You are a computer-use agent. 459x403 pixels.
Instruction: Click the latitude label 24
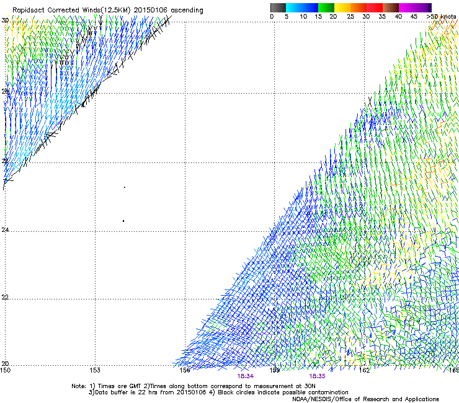click(5, 230)
